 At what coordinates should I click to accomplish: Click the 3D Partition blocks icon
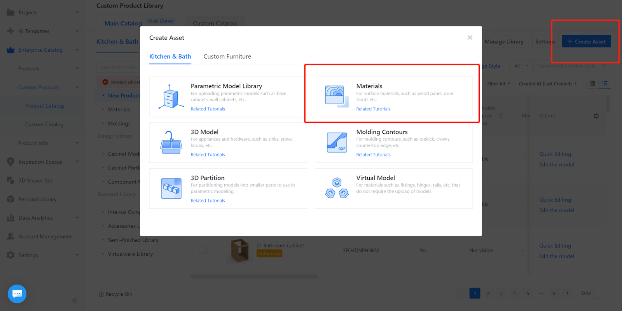171,188
